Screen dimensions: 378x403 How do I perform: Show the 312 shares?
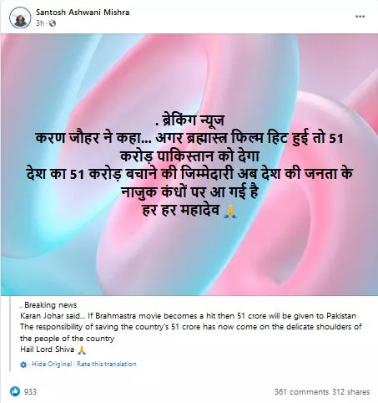tap(350, 391)
